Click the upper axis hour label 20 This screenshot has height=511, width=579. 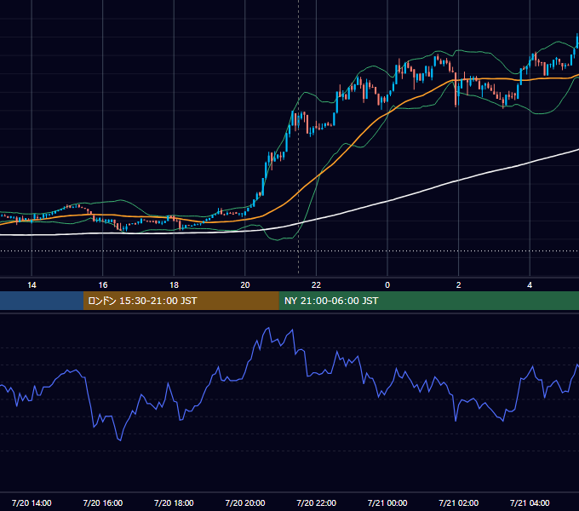pos(245,285)
